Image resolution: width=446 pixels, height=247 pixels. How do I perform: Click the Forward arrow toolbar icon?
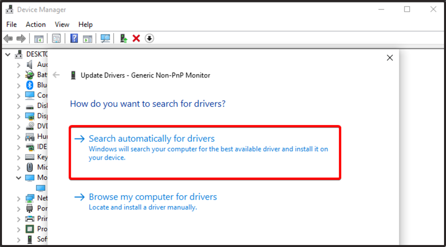point(21,38)
